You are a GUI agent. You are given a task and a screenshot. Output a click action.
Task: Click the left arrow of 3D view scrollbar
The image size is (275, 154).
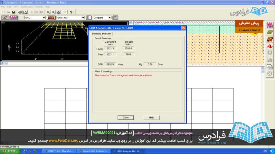tap(2, 63)
